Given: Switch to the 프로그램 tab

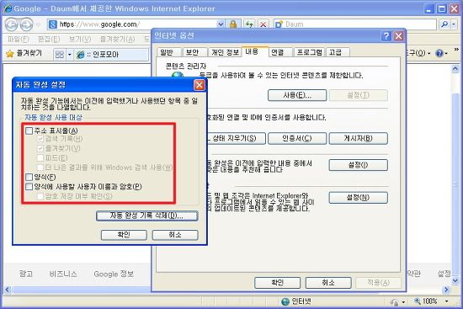Looking at the screenshot, I should (309, 52).
